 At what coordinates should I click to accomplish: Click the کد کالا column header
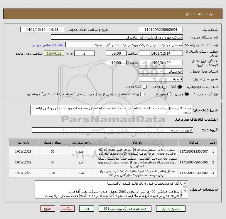point(194,143)
